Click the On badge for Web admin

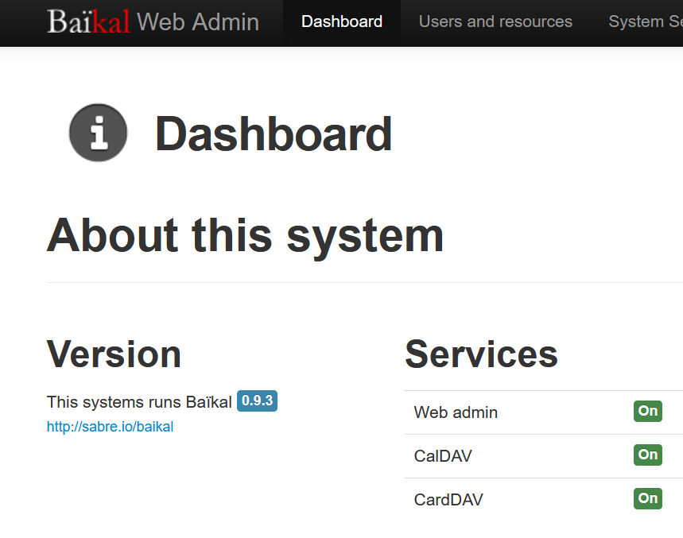pos(647,411)
